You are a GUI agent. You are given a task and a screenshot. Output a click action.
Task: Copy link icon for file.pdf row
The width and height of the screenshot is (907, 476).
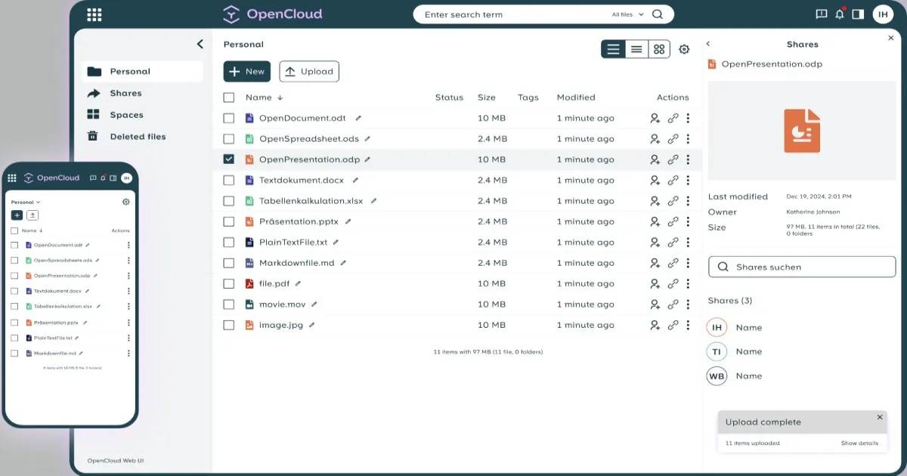(x=673, y=284)
